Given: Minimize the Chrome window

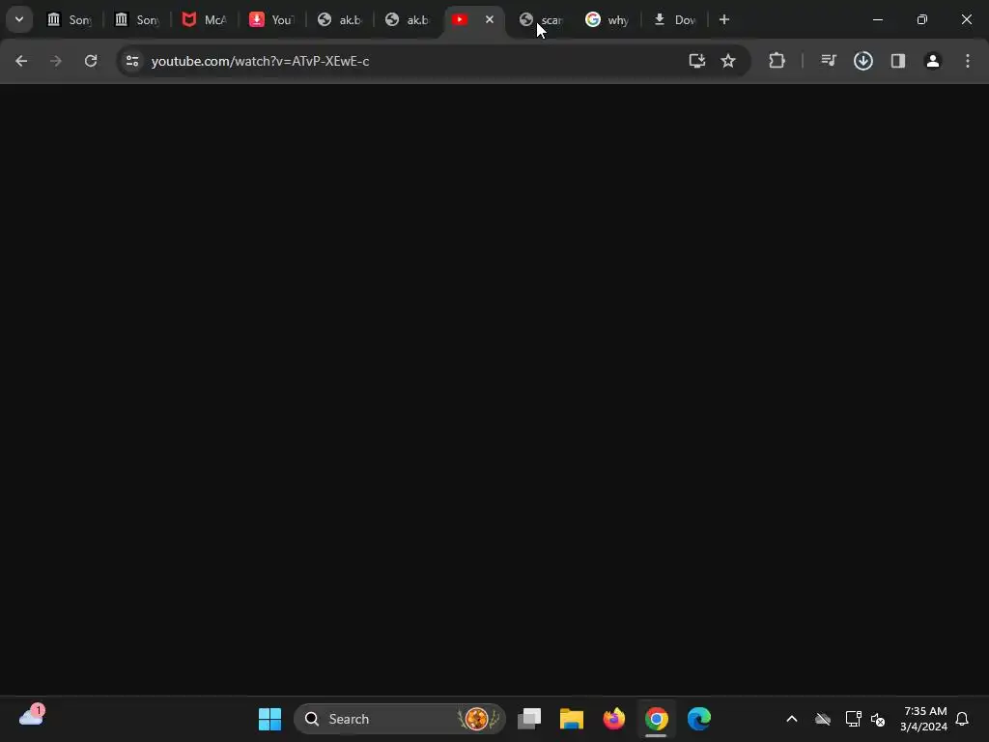Looking at the screenshot, I should click(x=878, y=19).
